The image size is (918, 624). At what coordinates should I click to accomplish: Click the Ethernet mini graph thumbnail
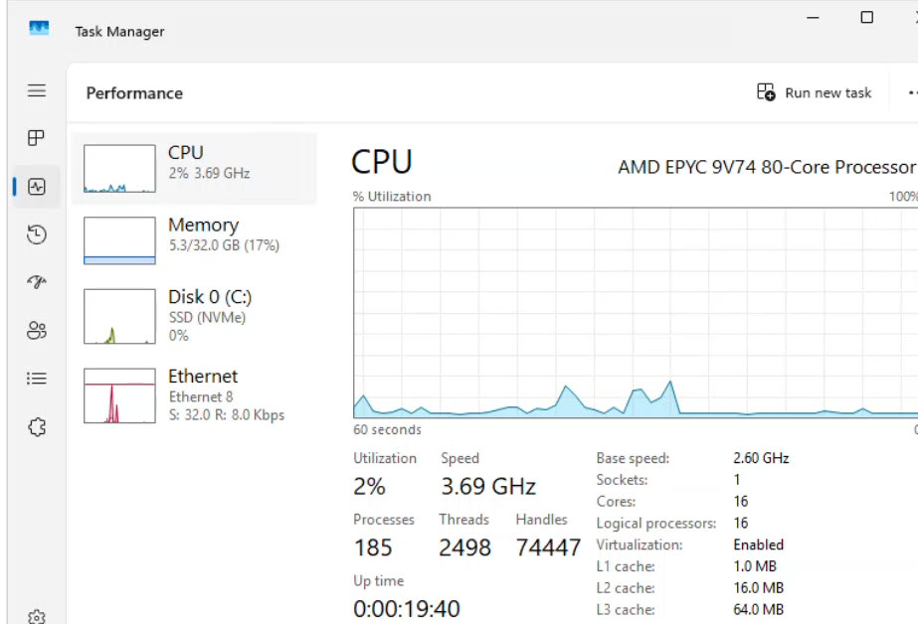click(119, 395)
